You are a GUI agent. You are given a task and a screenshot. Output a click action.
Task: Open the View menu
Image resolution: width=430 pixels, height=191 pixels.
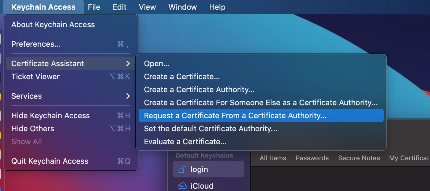[x=147, y=7]
